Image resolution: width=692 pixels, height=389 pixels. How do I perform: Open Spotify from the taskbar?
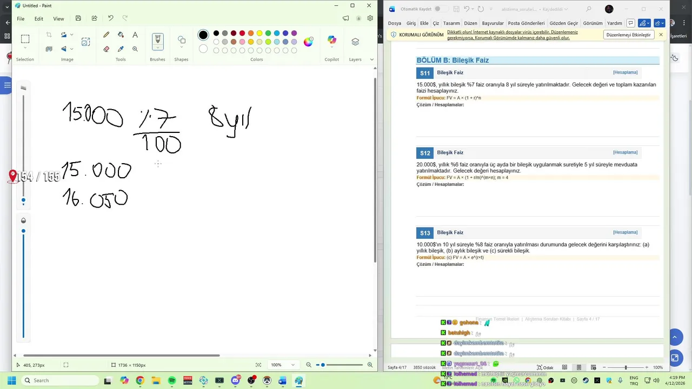coord(172,380)
